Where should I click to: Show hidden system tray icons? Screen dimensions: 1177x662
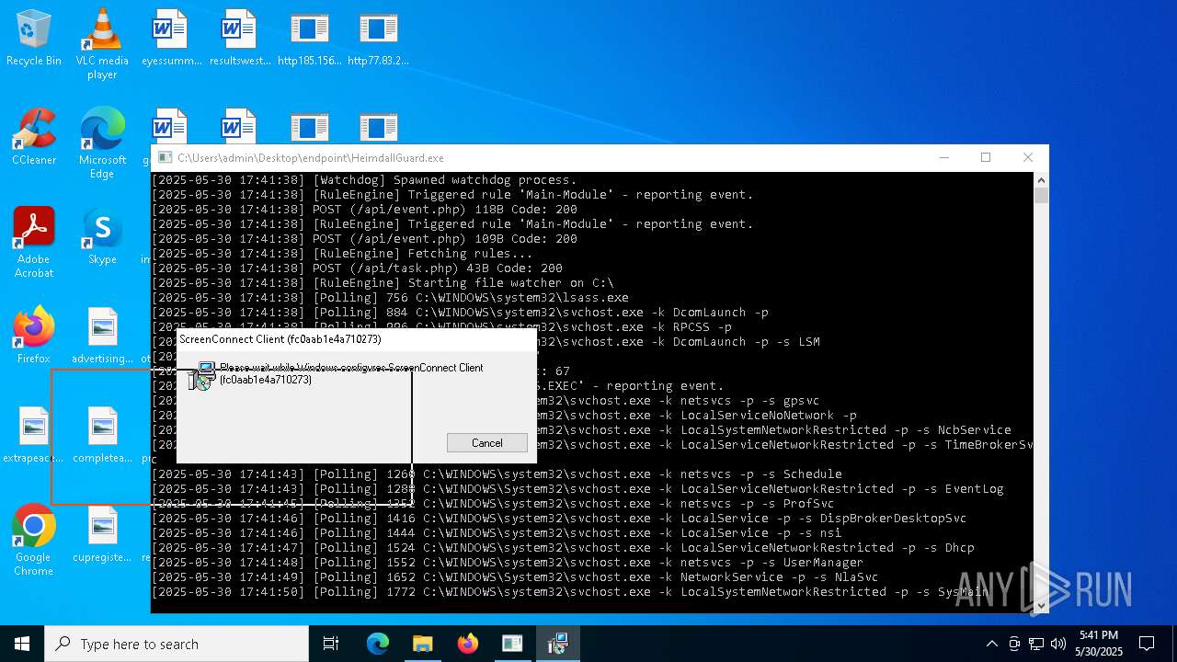coord(992,644)
